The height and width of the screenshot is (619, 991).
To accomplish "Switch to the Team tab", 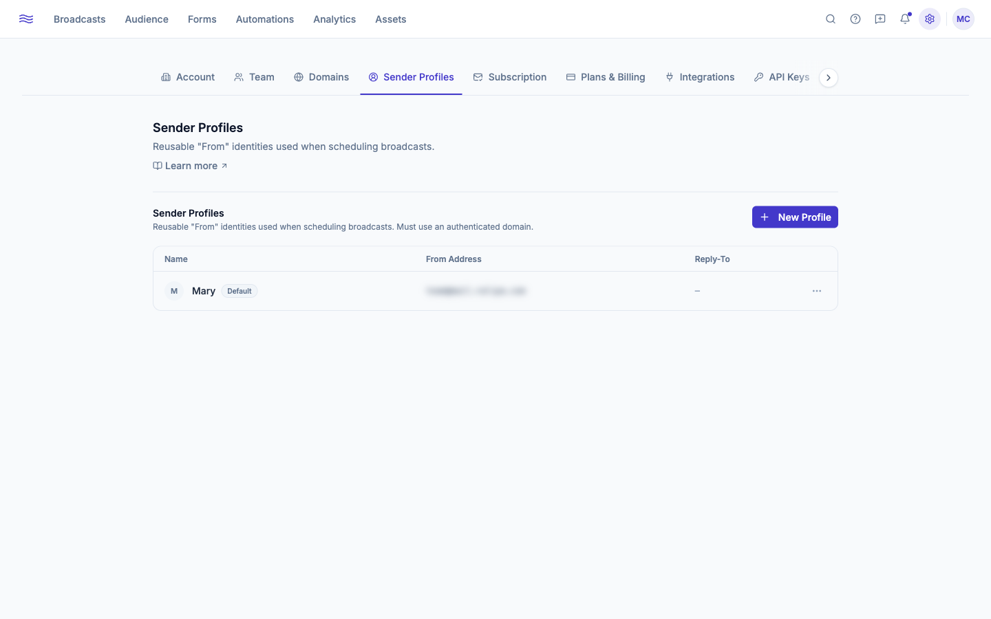I will tap(255, 77).
